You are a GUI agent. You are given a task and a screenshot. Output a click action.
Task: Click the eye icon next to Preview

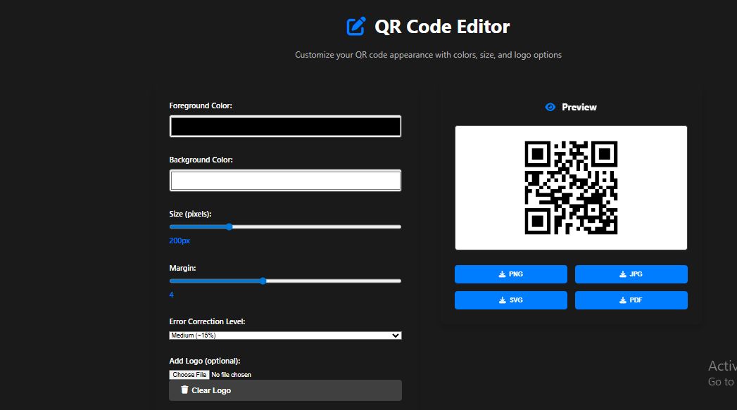[550, 107]
